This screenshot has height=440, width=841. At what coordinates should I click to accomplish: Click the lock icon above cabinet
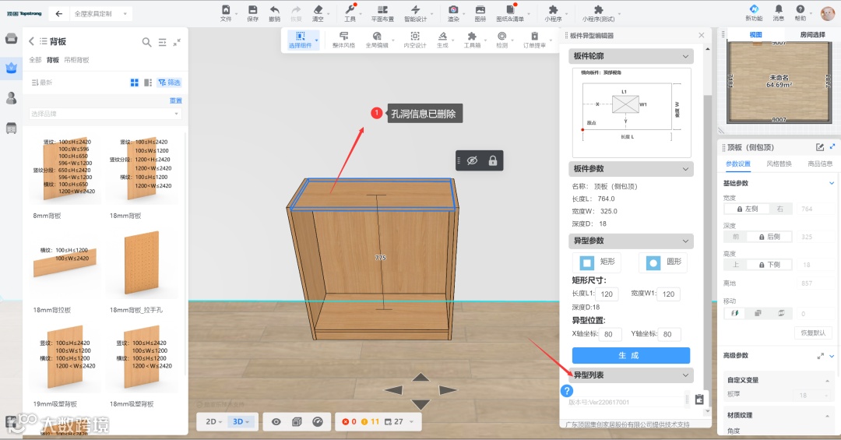click(x=493, y=160)
